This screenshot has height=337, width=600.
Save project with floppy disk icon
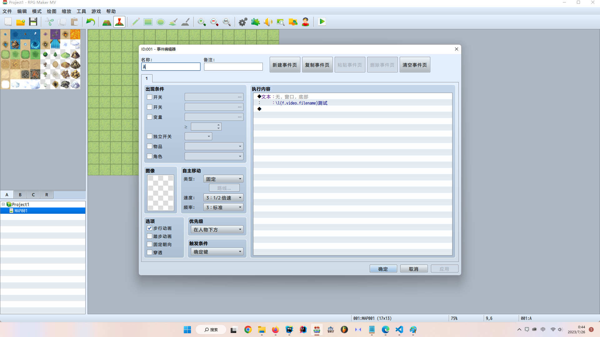33,22
